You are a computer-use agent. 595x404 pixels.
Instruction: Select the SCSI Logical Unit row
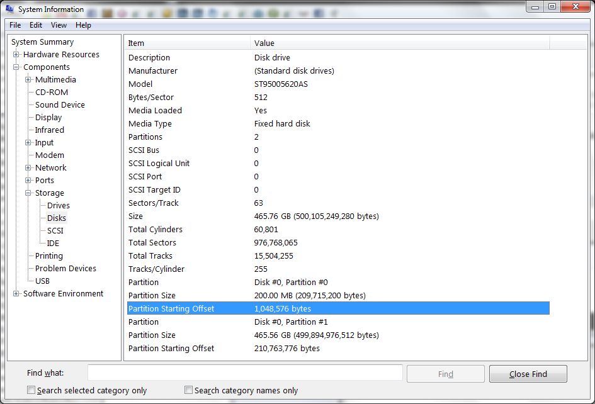pyautogui.click(x=338, y=164)
